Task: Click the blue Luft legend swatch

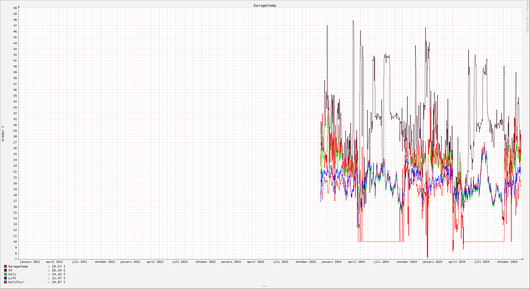Action: pyautogui.click(x=5, y=278)
